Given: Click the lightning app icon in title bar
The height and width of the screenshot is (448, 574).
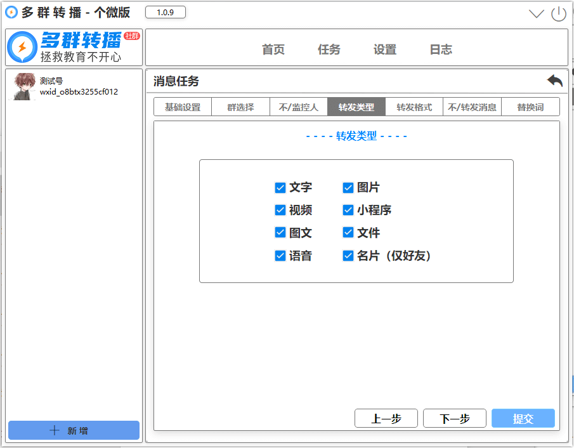Looking at the screenshot, I should pyautogui.click(x=11, y=12).
